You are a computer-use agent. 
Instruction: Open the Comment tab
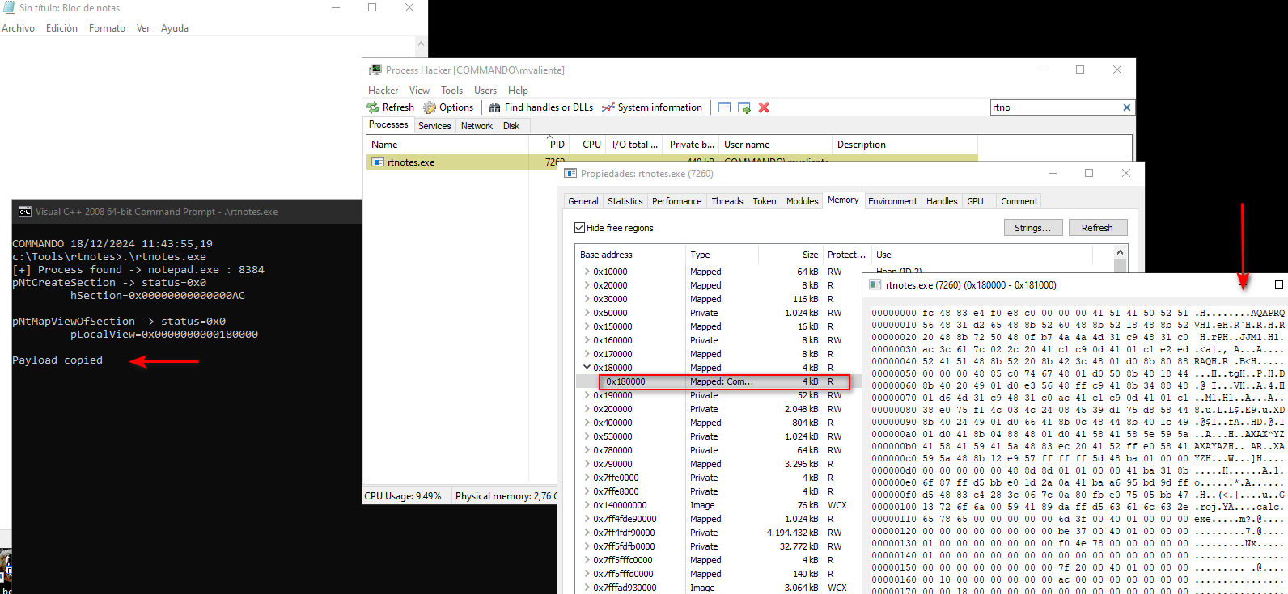[x=1019, y=201]
